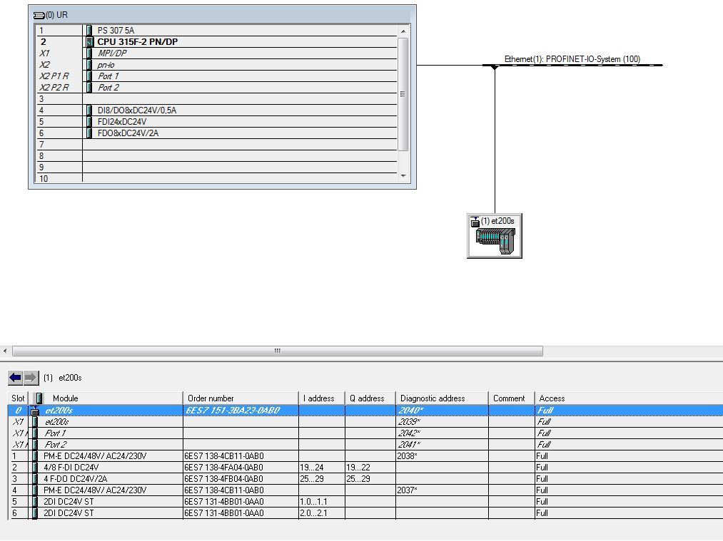Click the PROFINET-IO-System (100) label
Viewport: 723px width, 541px height.
pyautogui.click(x=572, y=59)
